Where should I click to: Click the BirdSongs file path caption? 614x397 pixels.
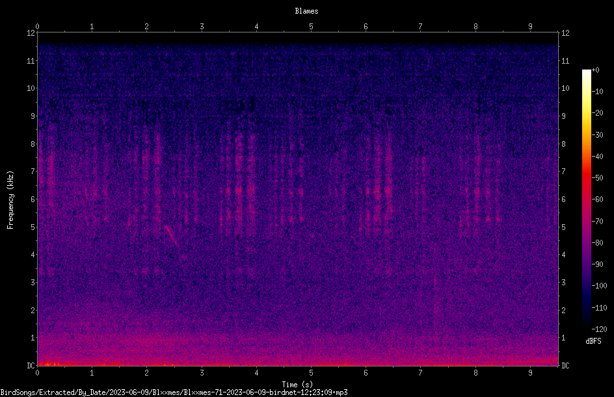coord(174,392)
